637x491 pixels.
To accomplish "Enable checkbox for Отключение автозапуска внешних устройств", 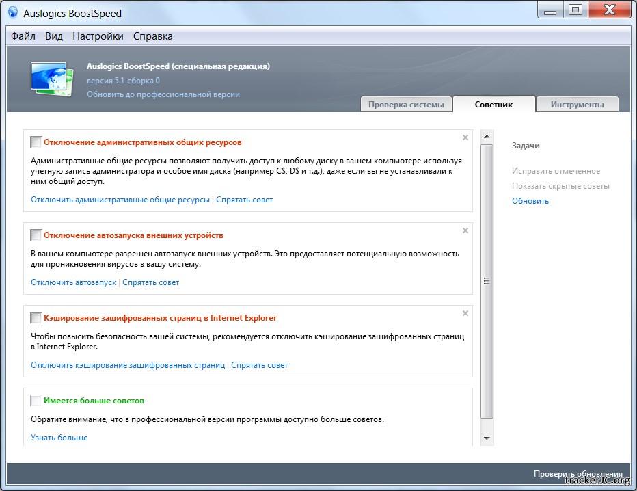I will 36,235.
